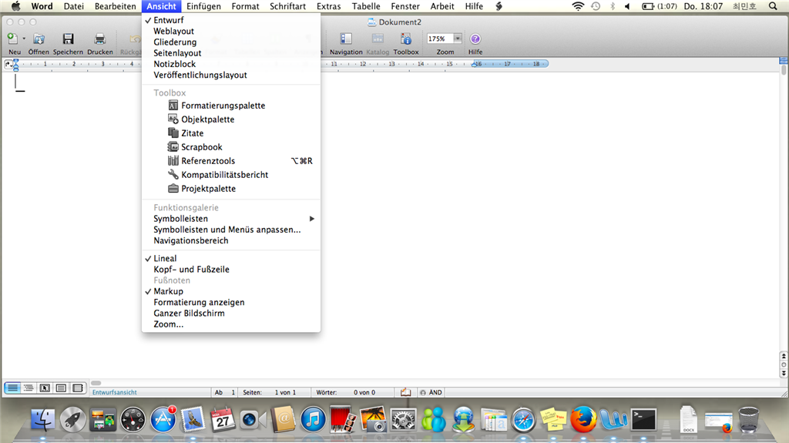789x443 pixels.
Task: Open Spotlight search magnifier in menu bar
Action: [x=773, y=6]
